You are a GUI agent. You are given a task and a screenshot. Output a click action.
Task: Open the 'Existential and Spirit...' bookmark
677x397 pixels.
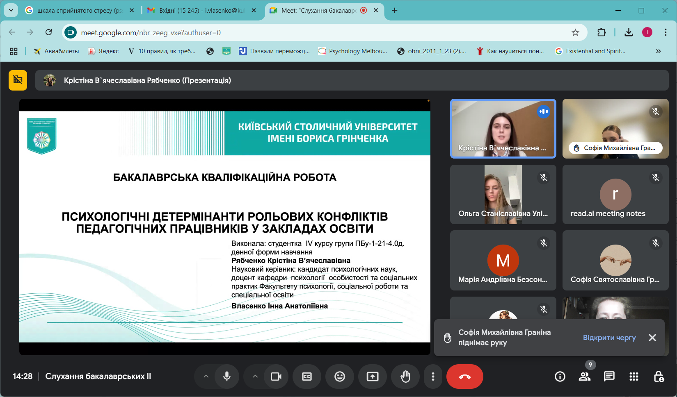[590, 51]
